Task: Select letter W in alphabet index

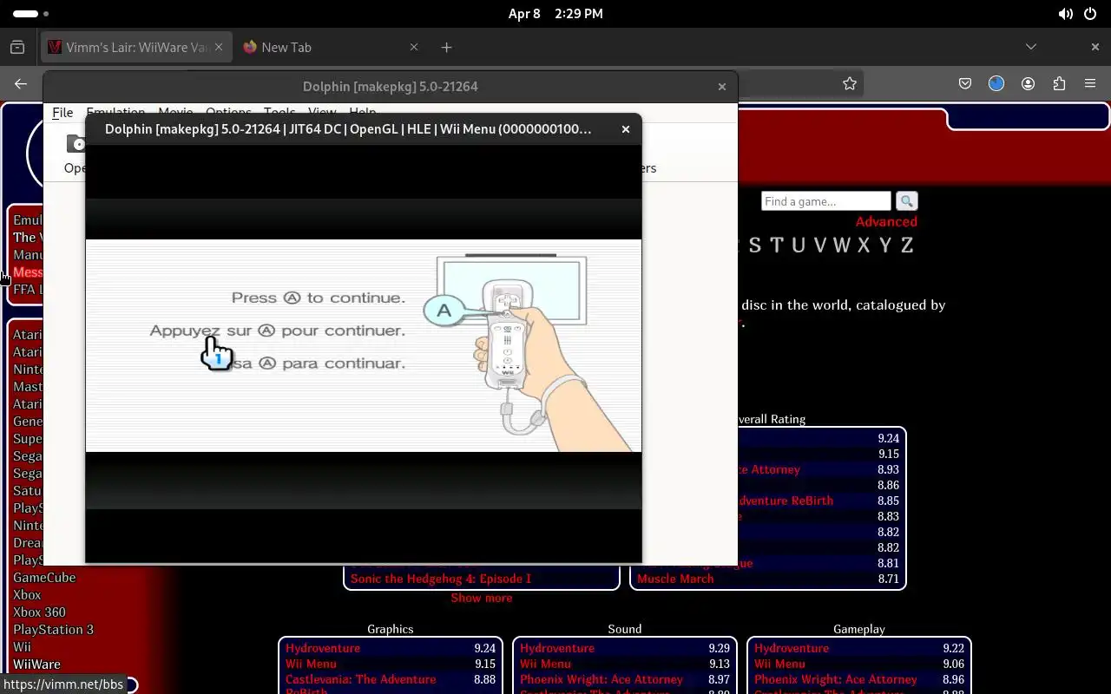Action: (841, 246)
